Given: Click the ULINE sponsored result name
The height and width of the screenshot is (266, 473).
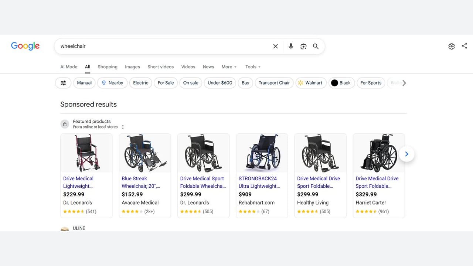Looking at the screenshot, I should coord(79,228).
